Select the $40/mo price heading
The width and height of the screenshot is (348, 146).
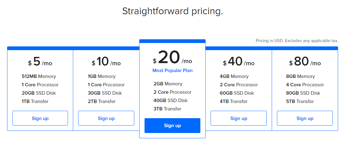pos(239,62)
